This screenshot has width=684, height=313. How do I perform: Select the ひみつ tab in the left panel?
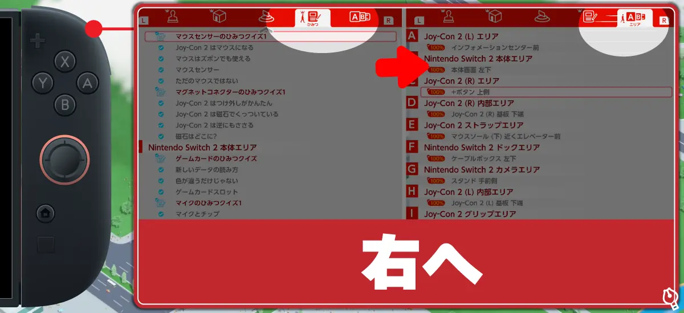(x=313, y=18)
